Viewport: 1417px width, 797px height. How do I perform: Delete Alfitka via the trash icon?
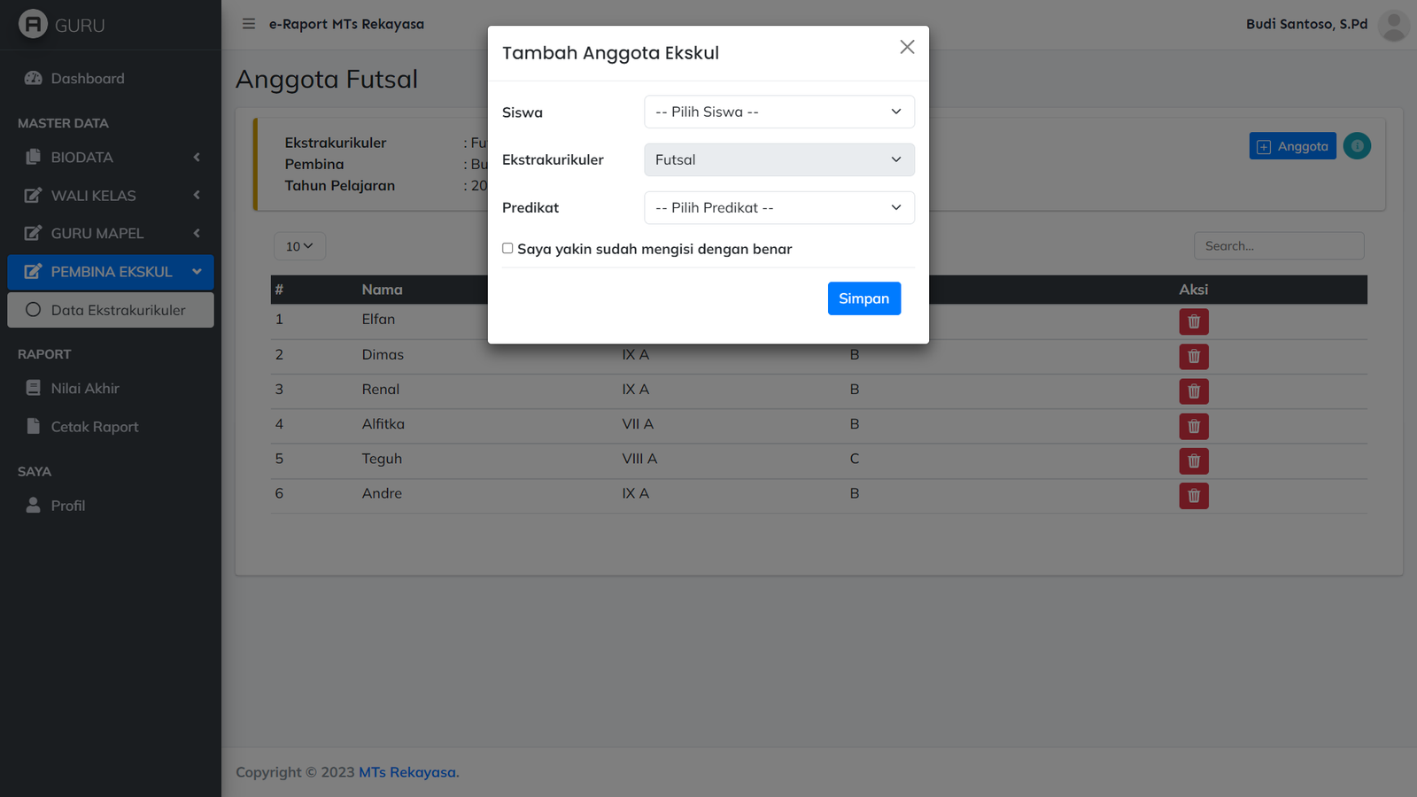(x=1193, y=426)
